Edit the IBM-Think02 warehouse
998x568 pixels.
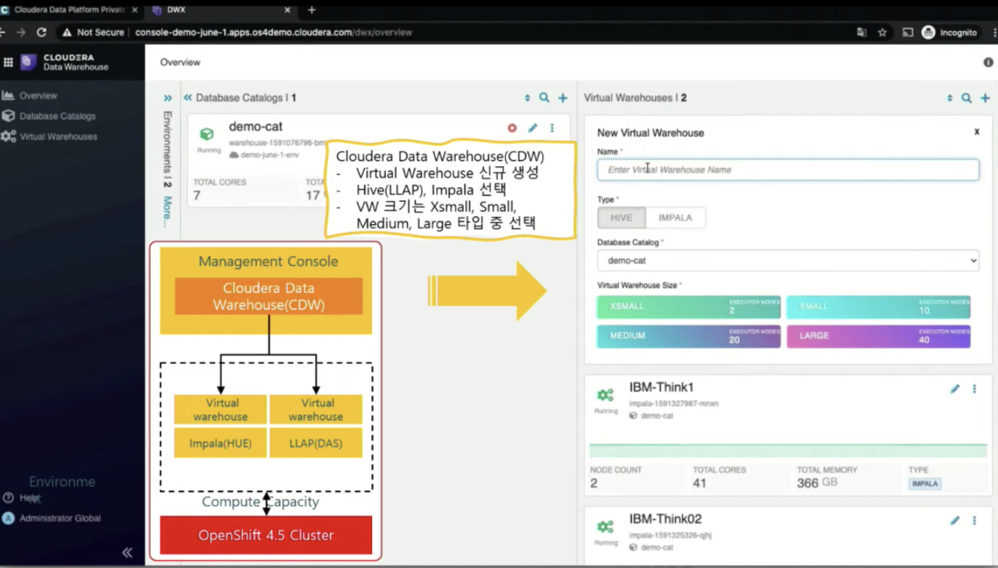click(955, 521)
